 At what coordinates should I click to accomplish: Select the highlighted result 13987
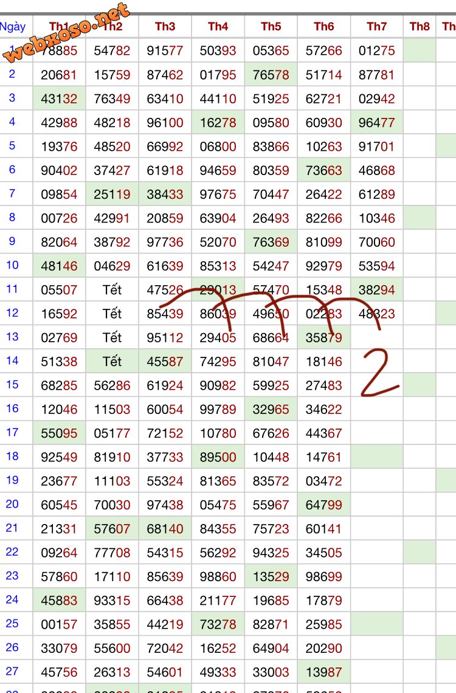pos(323,672)
